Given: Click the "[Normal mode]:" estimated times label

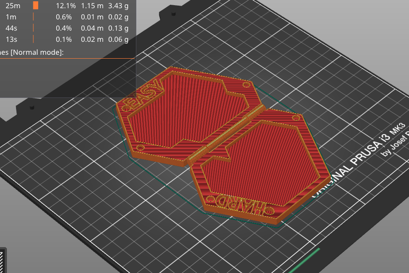Looking at the screenshot, I should pyautogui.click(x=37, y=52).
